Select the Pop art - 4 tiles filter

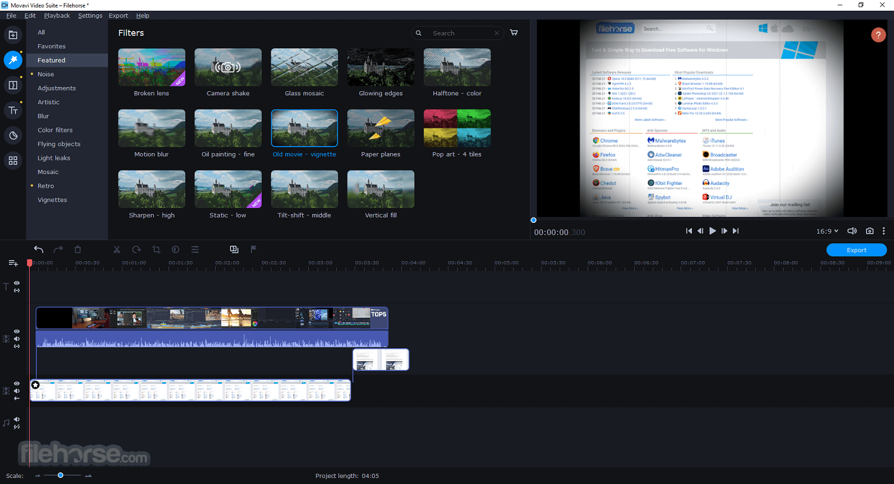[457, 128]
